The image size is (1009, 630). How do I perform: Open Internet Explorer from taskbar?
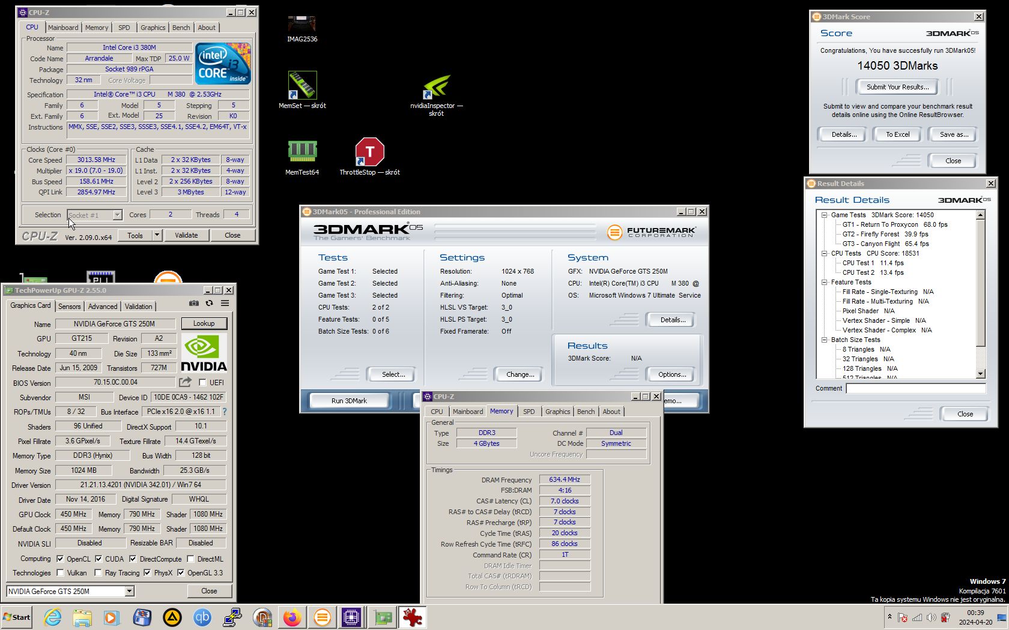coord(53,617)
